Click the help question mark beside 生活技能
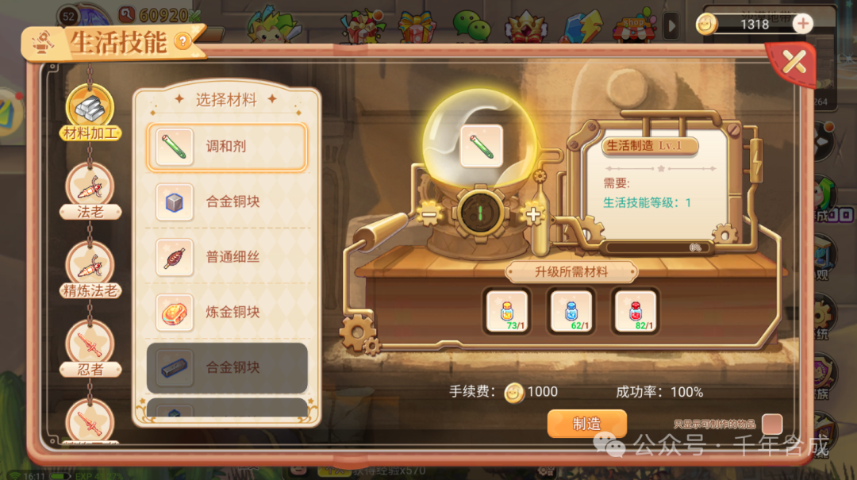Image resolution: width=857 pixels, height=480 pixels. 183,41
